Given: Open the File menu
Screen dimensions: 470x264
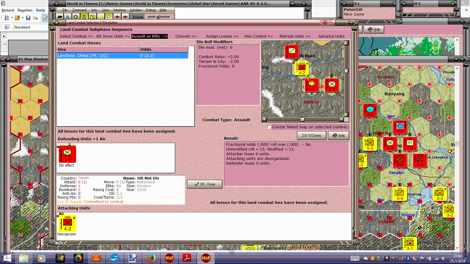Looking at the screenshot, I should [x=65, y=10].
